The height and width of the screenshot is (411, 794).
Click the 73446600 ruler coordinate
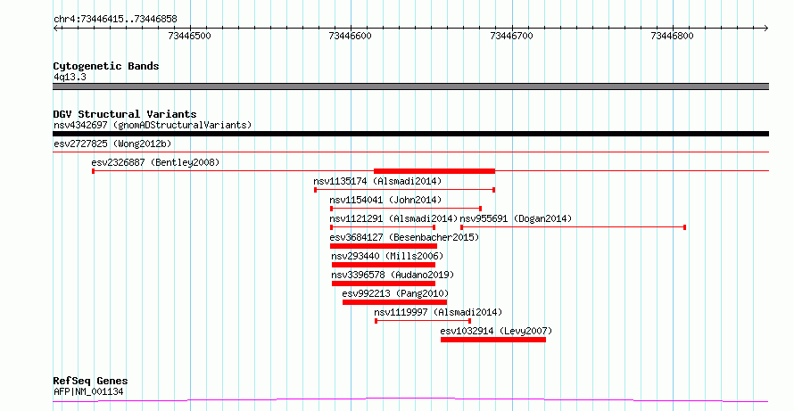pyautogui.click(x=351, y=36)
